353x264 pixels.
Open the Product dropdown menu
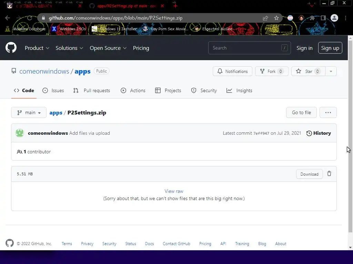click(37, 48)
